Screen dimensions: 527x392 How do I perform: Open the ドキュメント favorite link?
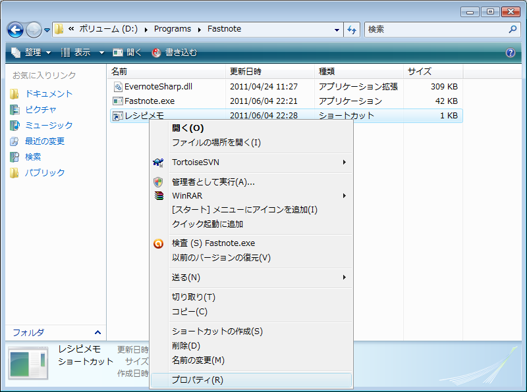[x=49, y=94]
